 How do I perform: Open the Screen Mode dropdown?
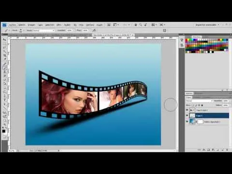[162, 25]
